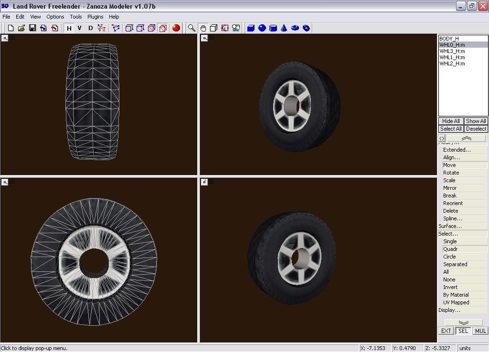Select WHL3_H:m in the object list
The image size is (489, 352).
pos(452,51)
